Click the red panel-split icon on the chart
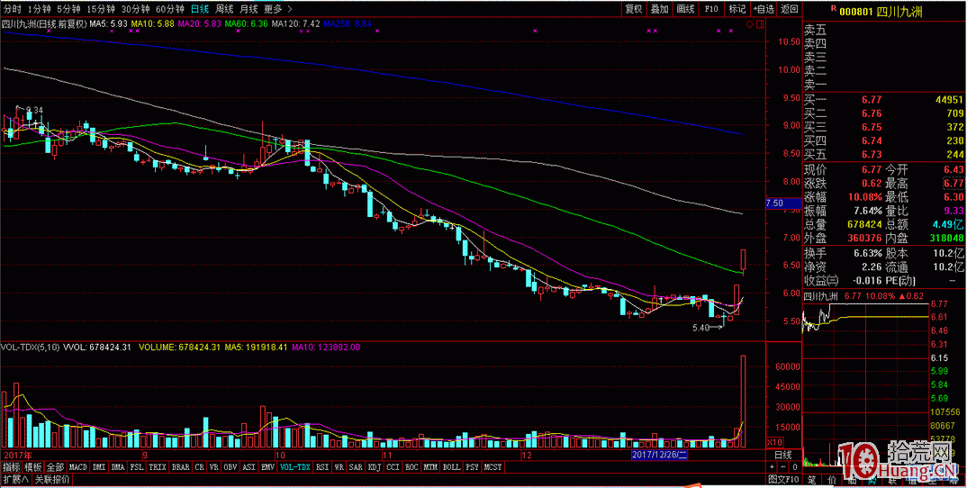The image size is (967, 488). coord(759,24)
